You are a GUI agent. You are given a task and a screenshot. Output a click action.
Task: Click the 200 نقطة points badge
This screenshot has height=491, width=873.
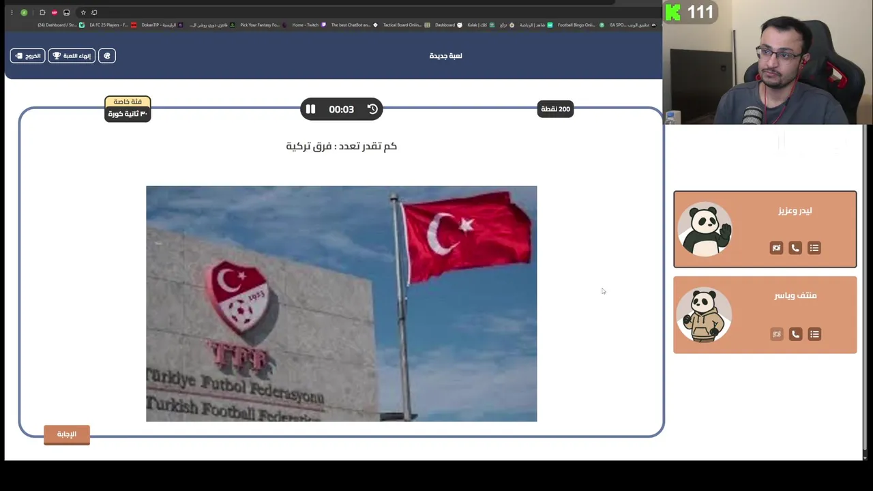tap(555, 109)
